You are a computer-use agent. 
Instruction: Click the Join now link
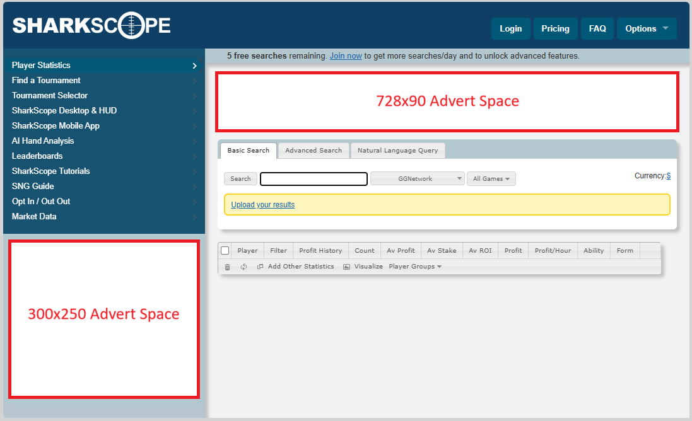click(x=346, y=55)
